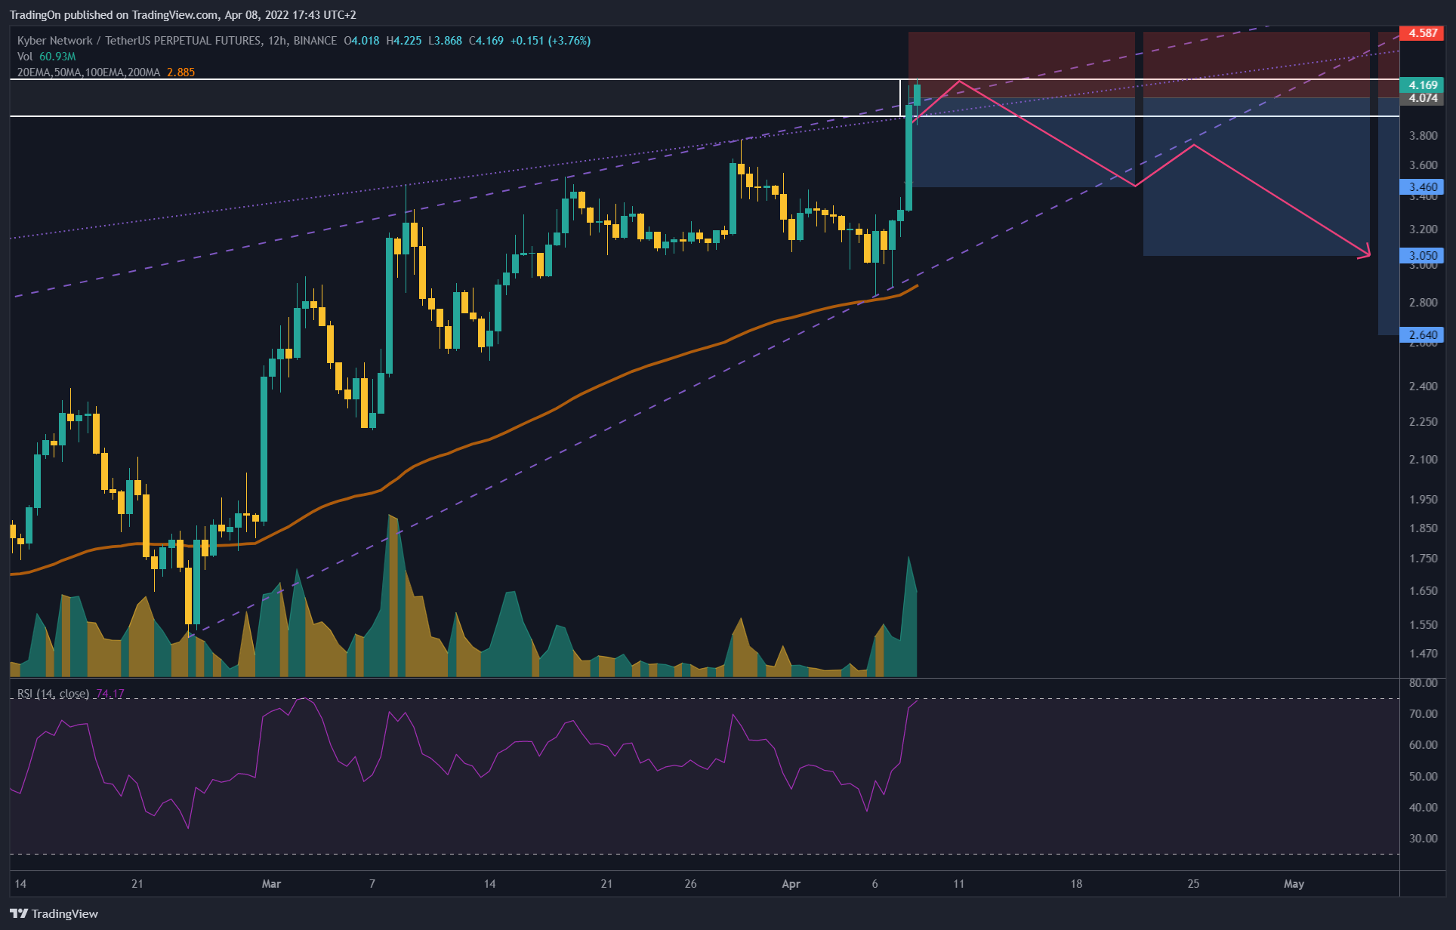Click the 25 date label on the time axis
Image resolution: width=1456 pixels, height=930 pixels.
click(1193, 884)
